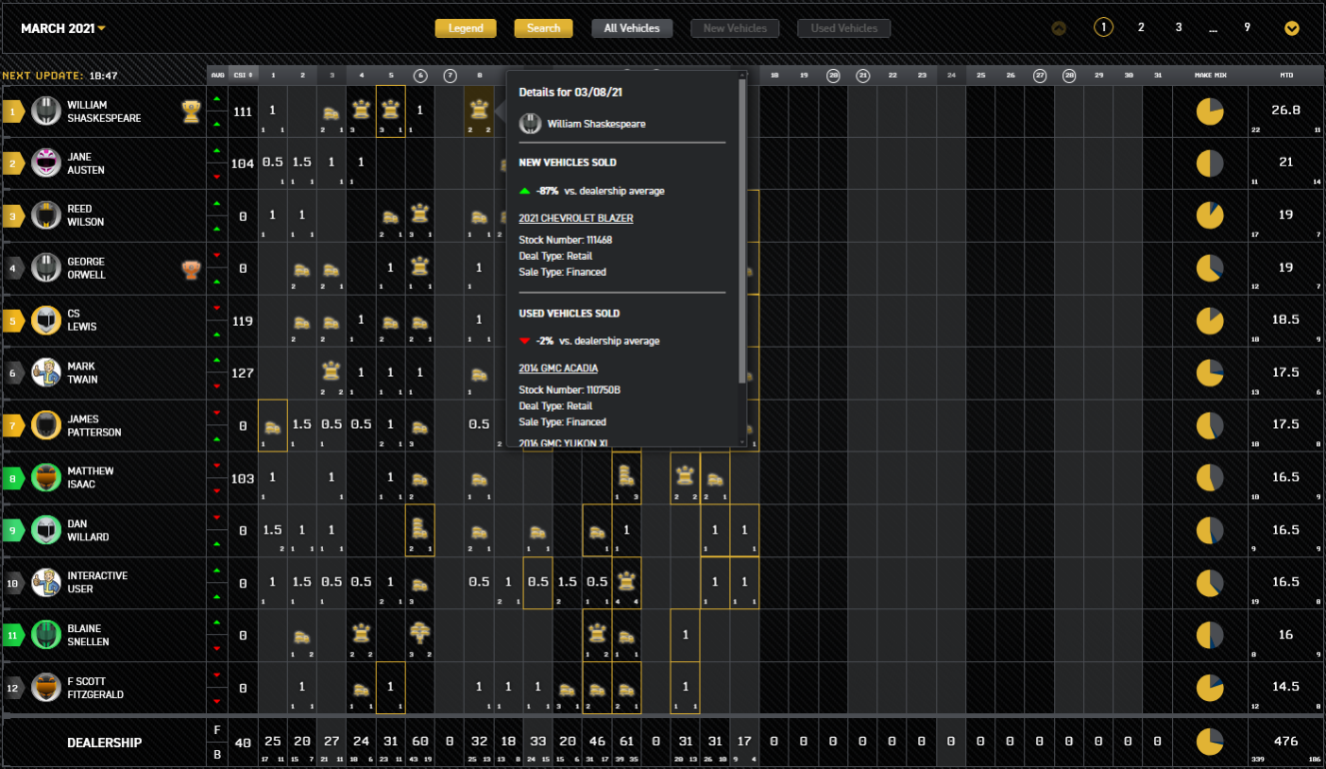Open the 2021 Chevrolet Blazer link
This screenshot has width=1326, height=769.
coord(576,218)
